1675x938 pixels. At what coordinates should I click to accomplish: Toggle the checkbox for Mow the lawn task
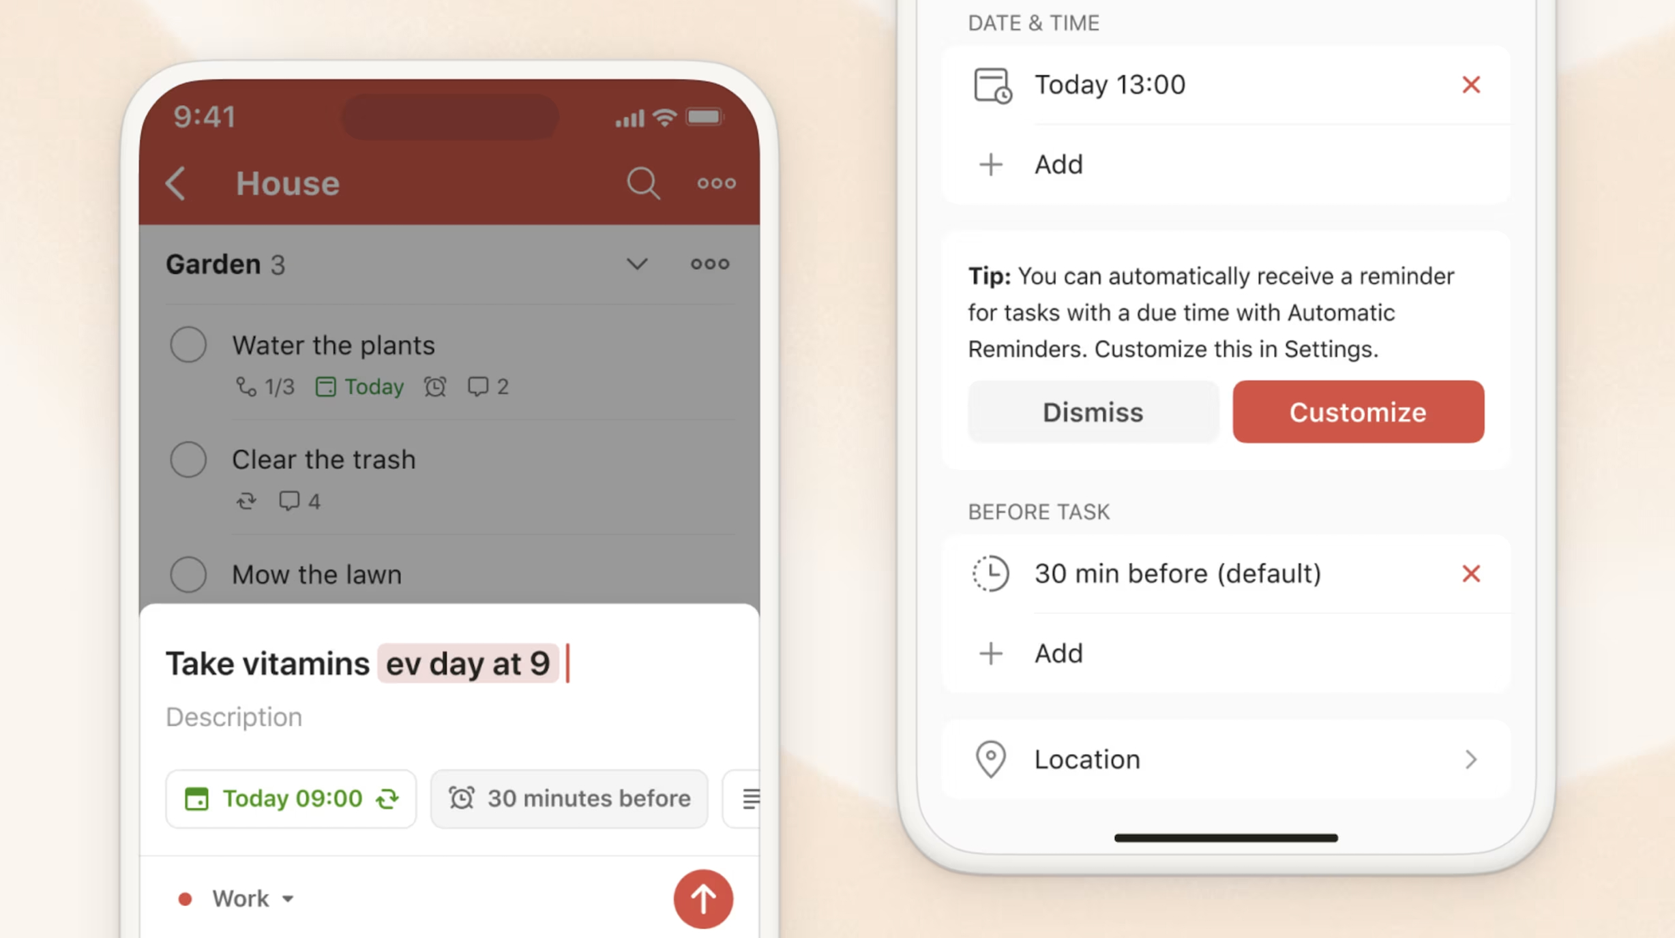point(188,573)
